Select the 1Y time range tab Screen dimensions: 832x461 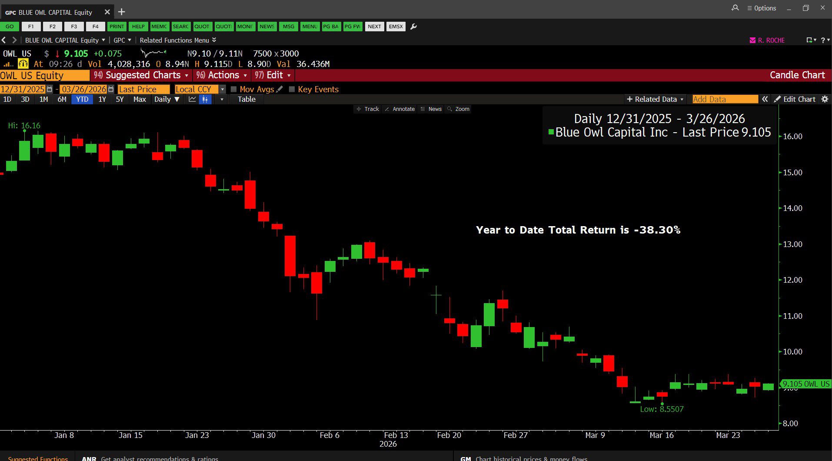(102, 99)
